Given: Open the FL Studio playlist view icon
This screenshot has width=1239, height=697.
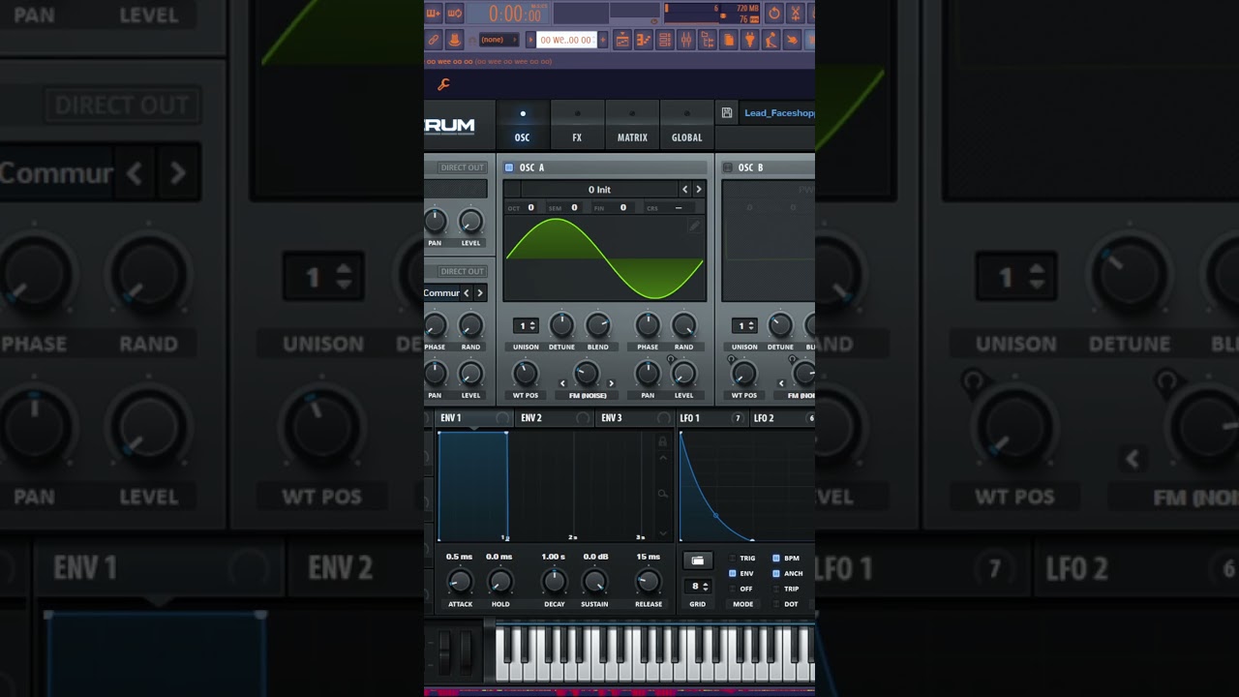Looking at the screenshot, I should pyautogui.click(x=622, y=40).
